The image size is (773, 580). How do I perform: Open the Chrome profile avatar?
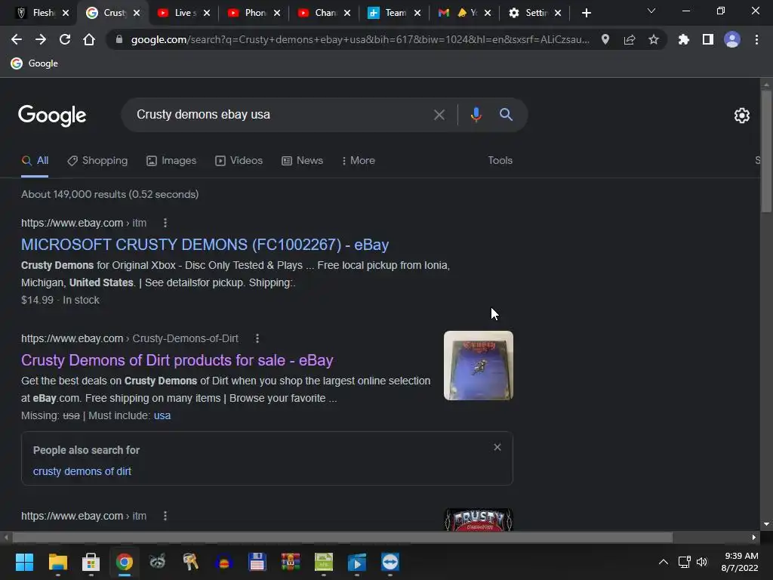732,39
